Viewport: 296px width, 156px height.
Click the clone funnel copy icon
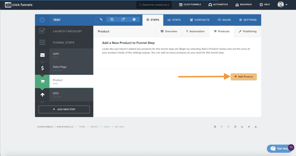(x=112, y=19)
